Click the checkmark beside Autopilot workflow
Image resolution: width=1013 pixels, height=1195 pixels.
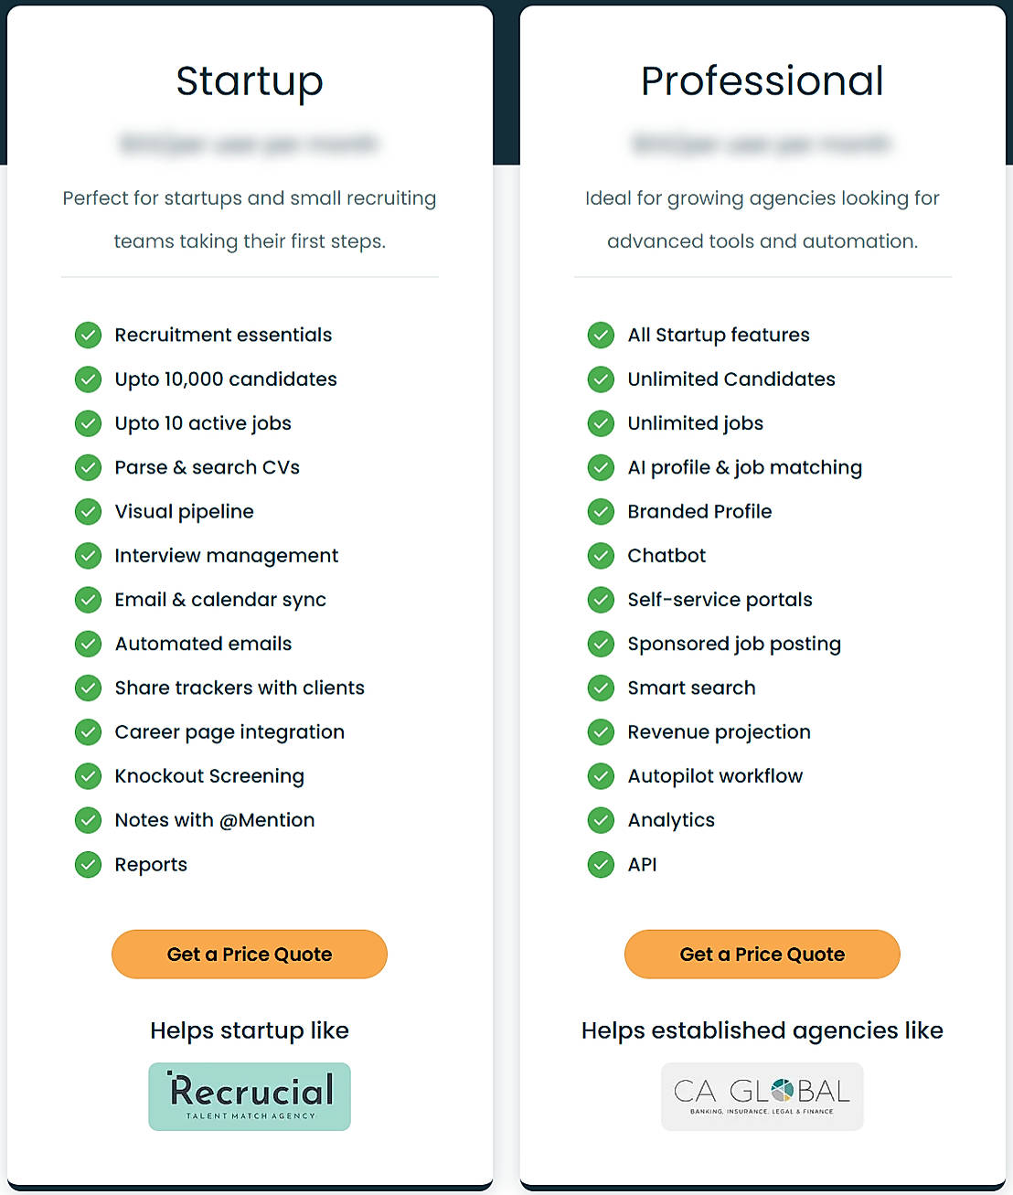(601, 776)
